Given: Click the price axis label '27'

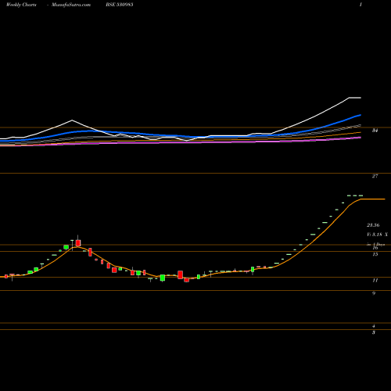Looking at the screenshot, I should click(375, 176).
